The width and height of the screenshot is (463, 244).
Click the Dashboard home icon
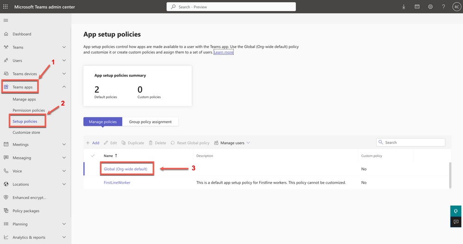tap(6, 34)
